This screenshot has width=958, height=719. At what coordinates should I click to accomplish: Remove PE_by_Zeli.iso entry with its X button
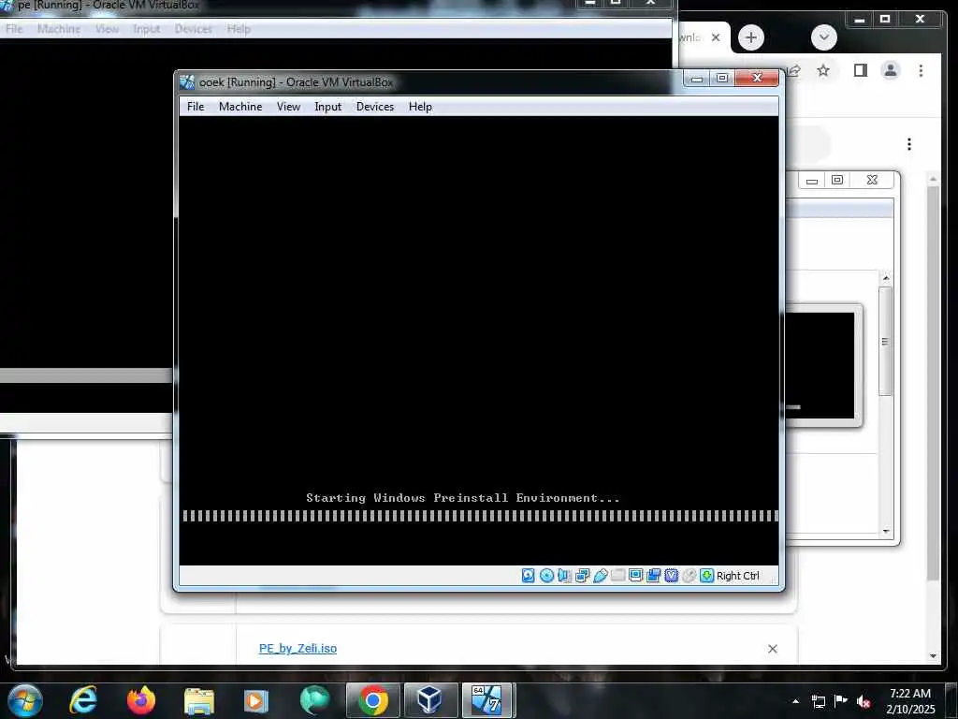coord(772,649)
